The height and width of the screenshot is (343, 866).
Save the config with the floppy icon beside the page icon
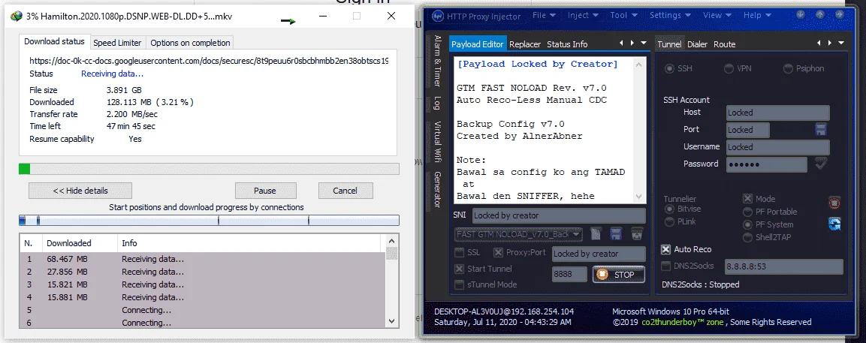pos(616,234)
